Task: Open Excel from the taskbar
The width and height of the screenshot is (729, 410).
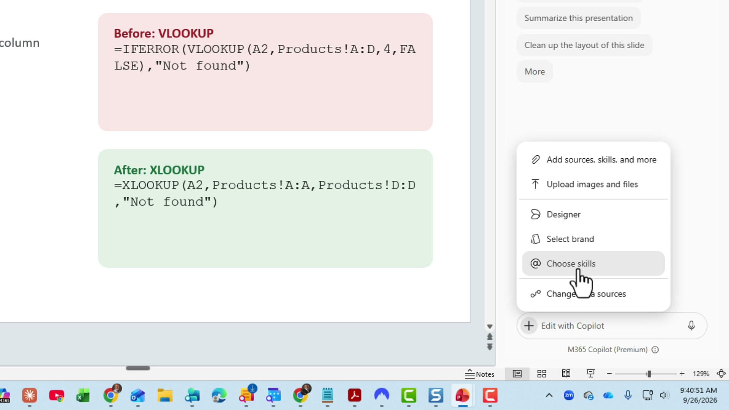Action: tap(83, 396)
